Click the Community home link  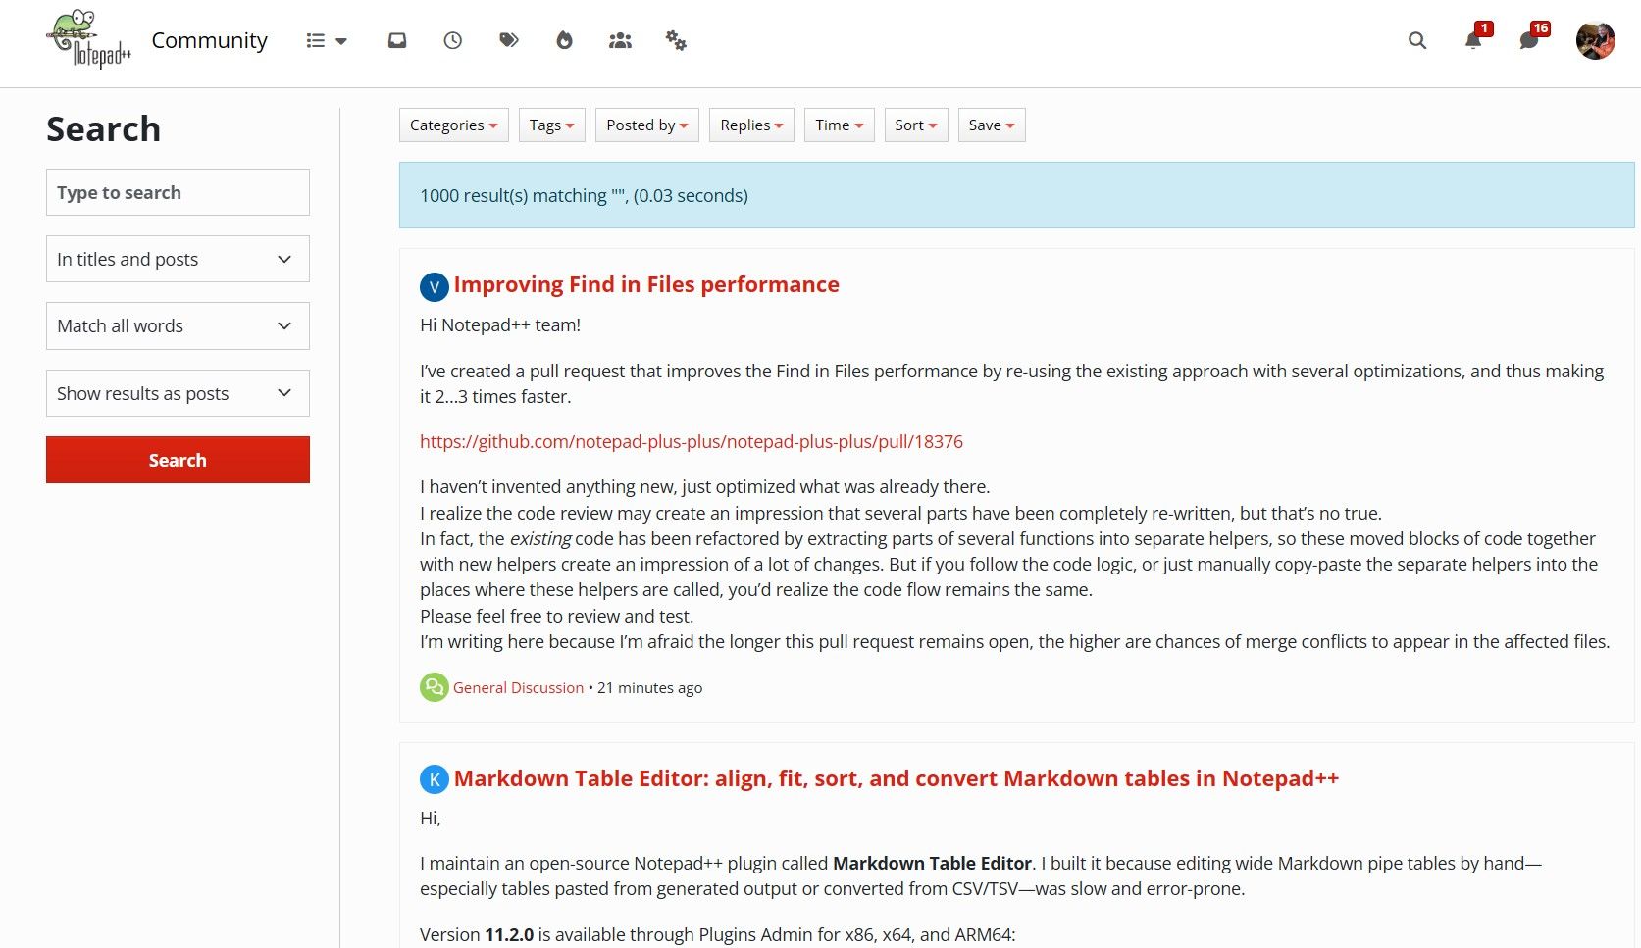tap(209, 40)
